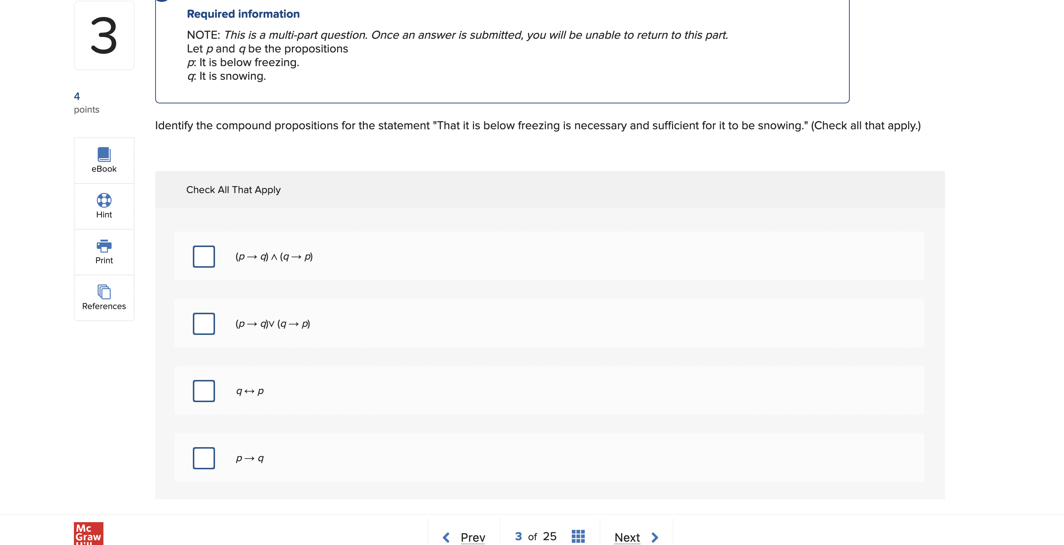Click the Required information heading
Image resolution: width=1064 pixels, height=545 pixels.
coord(243,14)
